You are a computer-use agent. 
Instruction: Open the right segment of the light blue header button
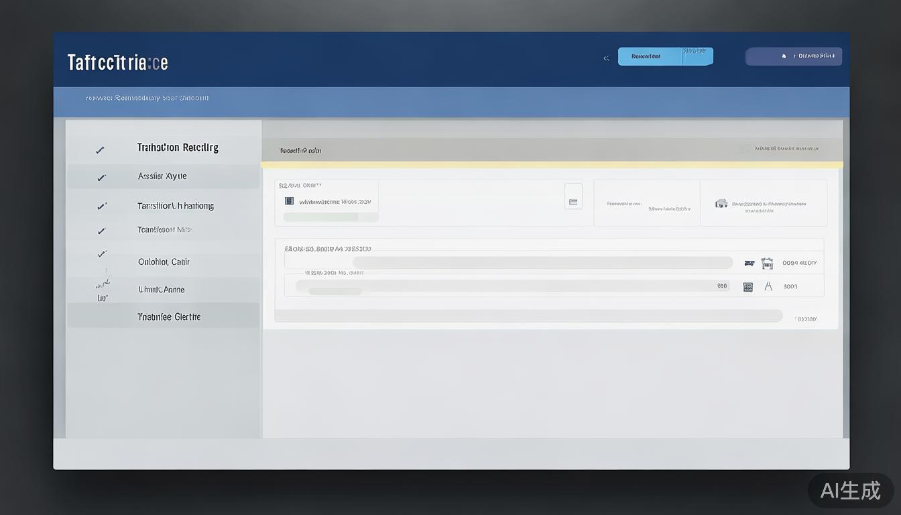(697, 56)
